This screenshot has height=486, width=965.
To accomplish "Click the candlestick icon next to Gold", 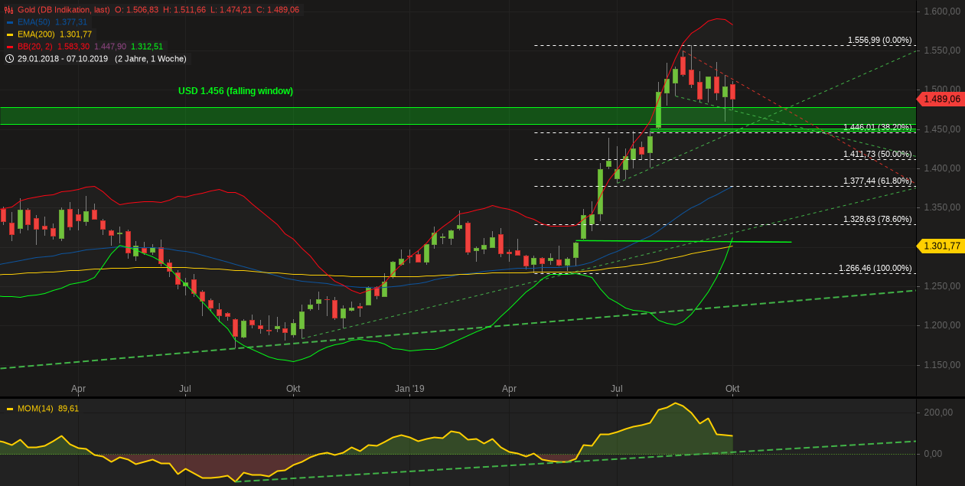I will click(x=9, y=10).
